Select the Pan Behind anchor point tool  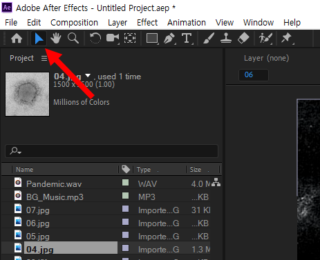pos(130,39)
